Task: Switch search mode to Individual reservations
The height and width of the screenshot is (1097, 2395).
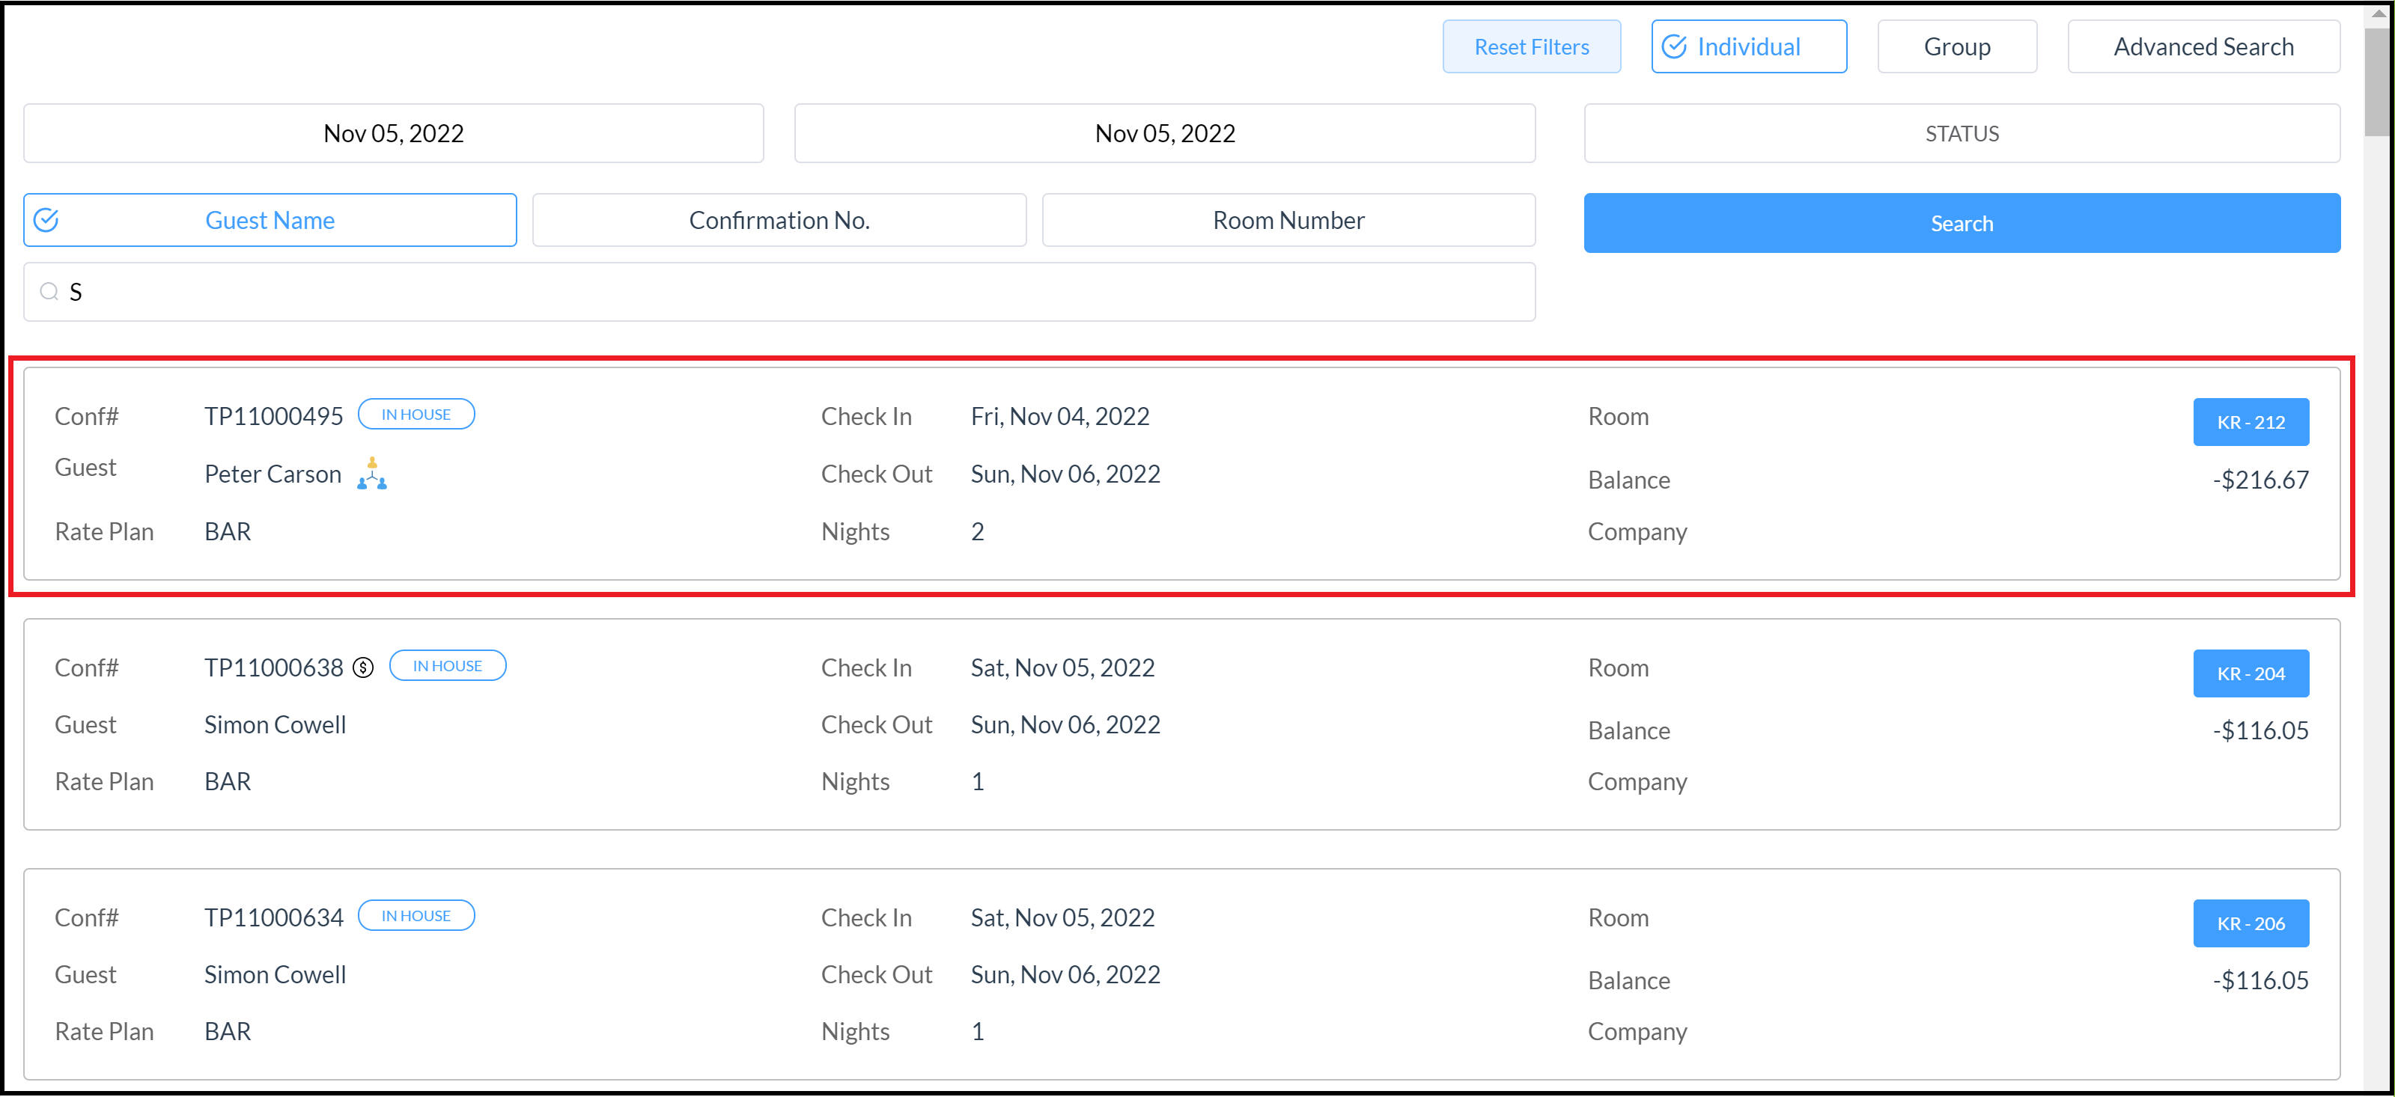Action: 1748,46
